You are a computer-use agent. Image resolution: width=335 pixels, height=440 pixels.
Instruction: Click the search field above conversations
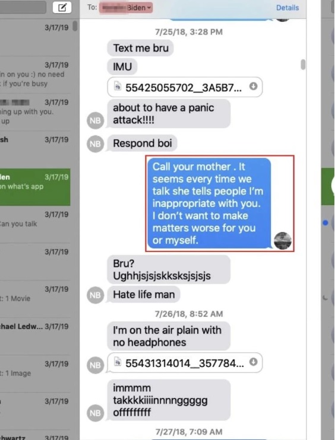(23, 7)
